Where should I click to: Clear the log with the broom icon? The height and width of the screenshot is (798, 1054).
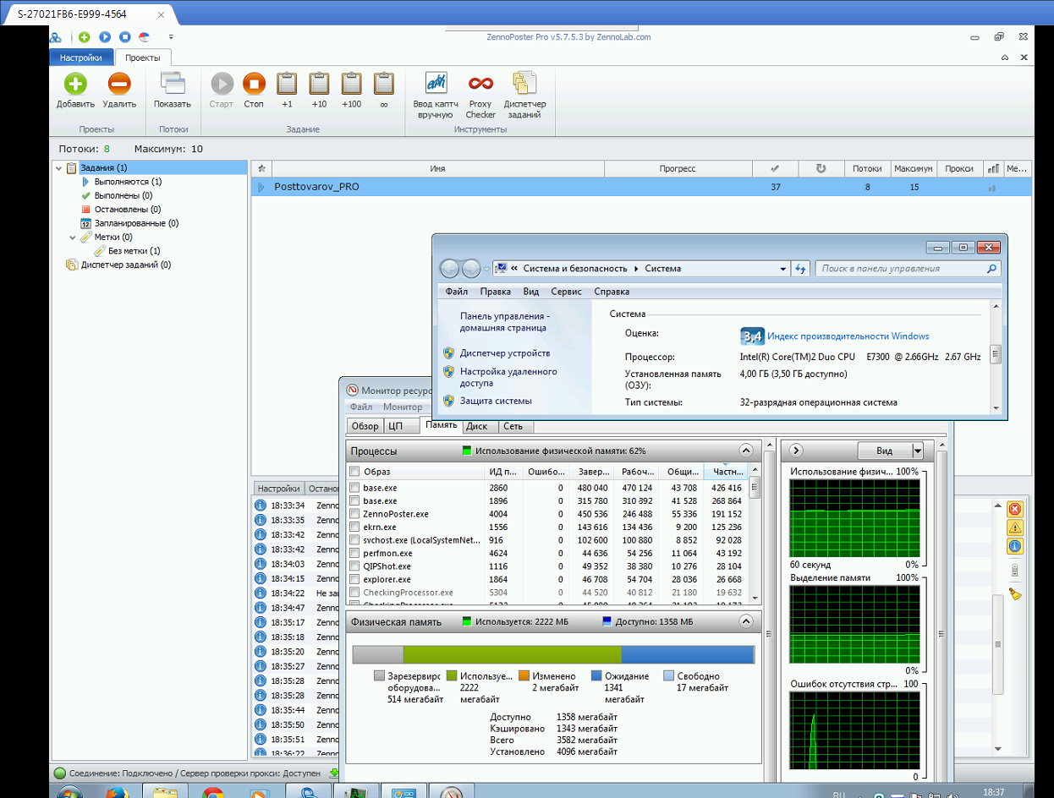pos(1015,593)
